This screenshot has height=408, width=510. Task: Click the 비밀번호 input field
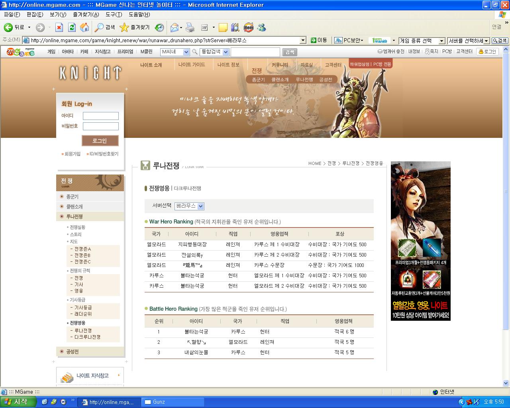101,126
